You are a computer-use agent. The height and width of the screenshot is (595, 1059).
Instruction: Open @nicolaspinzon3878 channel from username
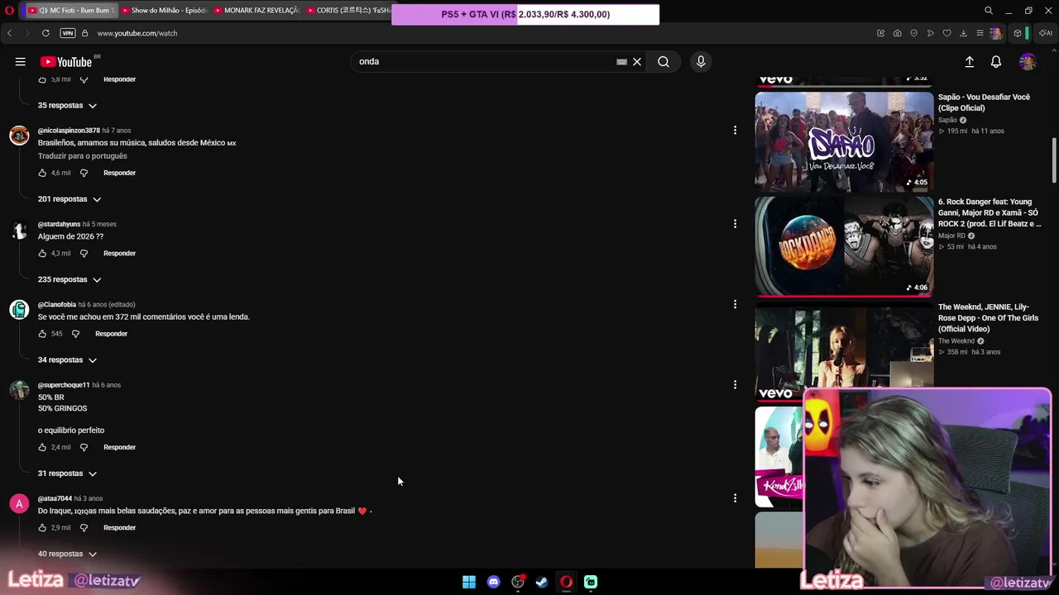click(69, 131)
